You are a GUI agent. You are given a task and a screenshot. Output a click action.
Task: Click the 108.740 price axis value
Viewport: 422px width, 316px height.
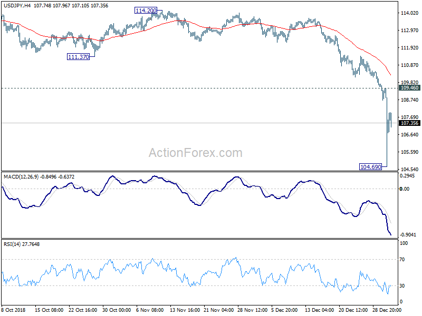point(410,100)
